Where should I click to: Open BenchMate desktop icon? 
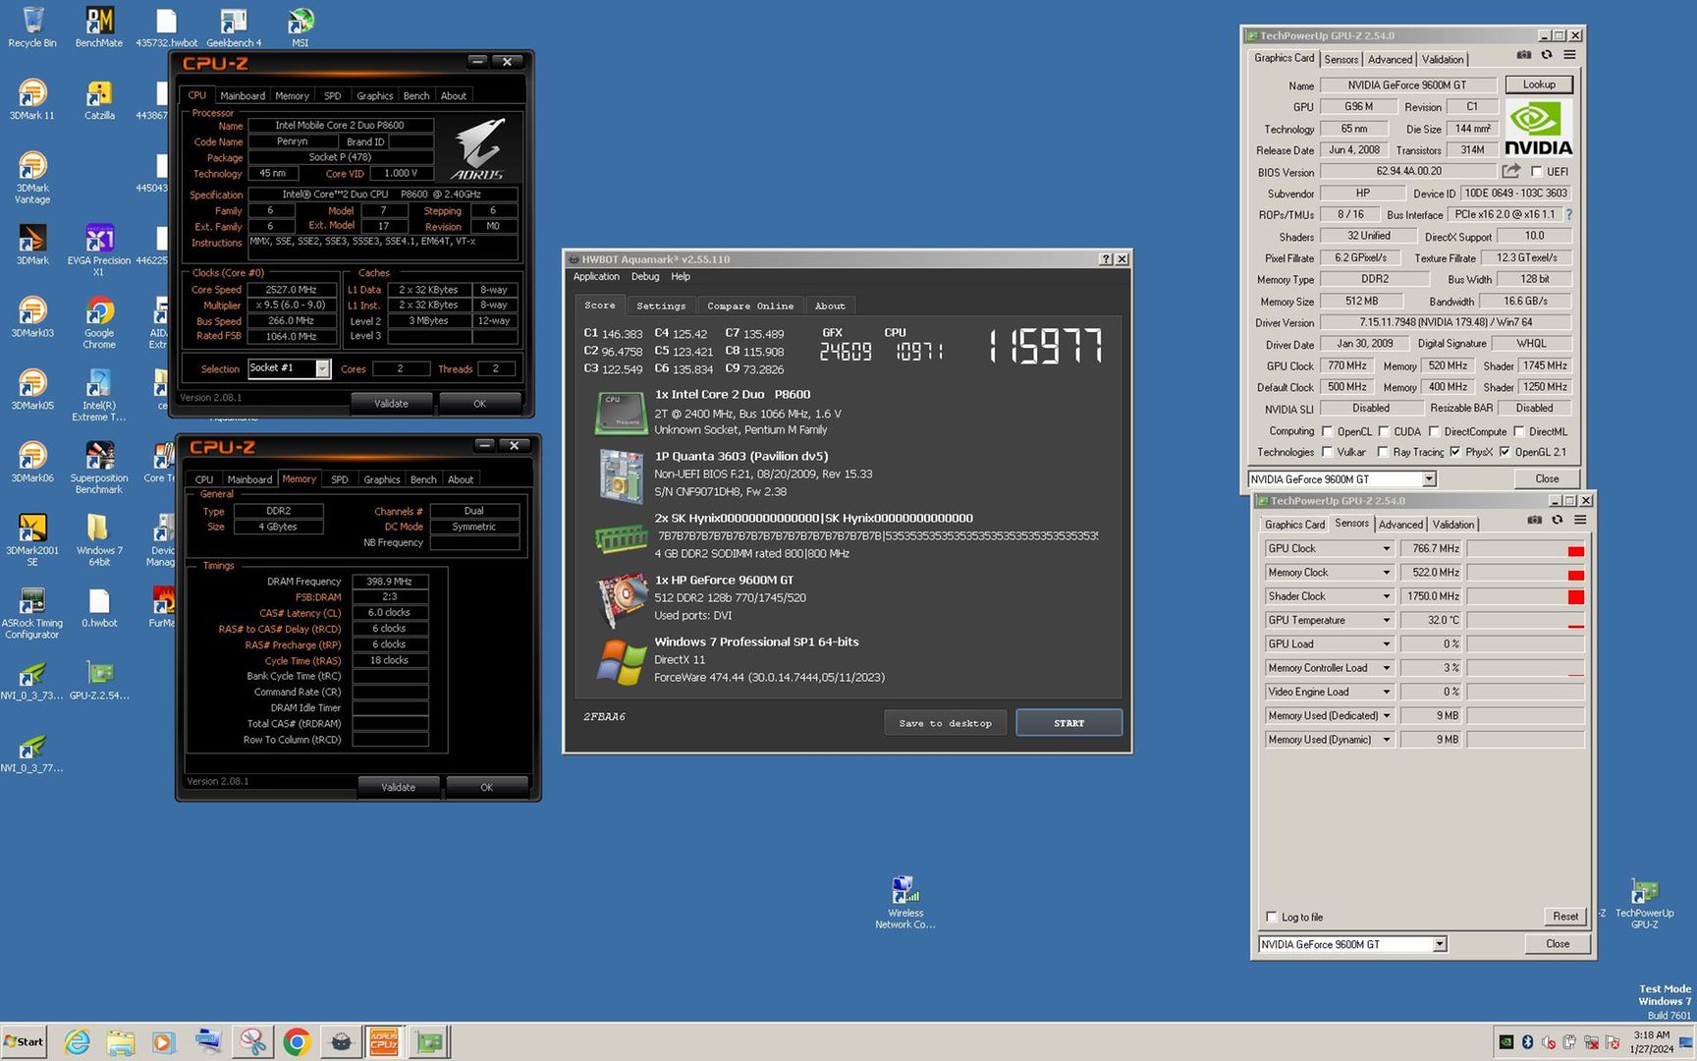[99, 27]
